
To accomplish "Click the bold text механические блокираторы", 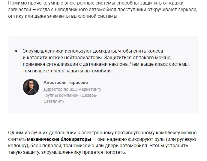I will tap(59, 139).
